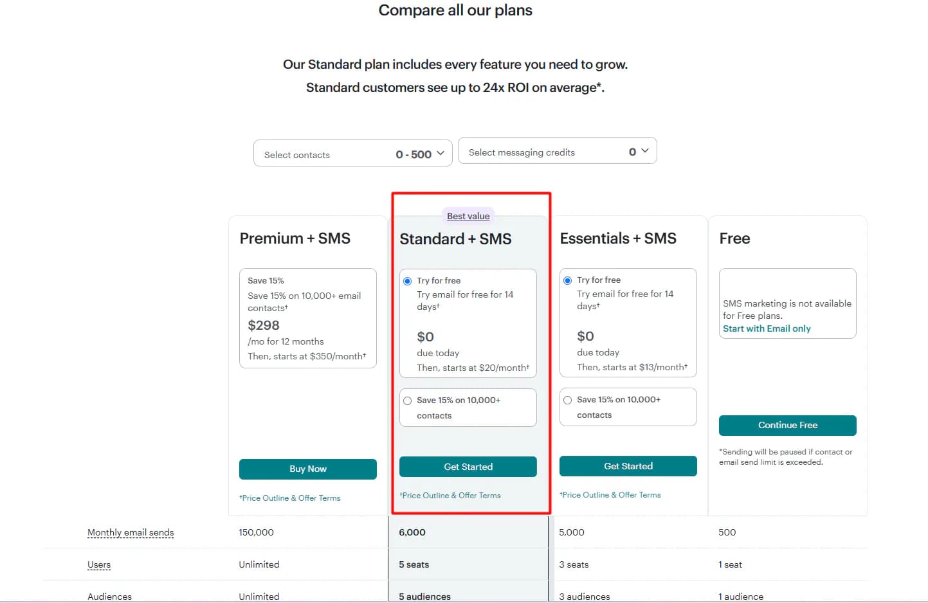The image size is (928, 603).
Task: Open Price Outline & Offer Terms under Premium
Action: (290, 498)
